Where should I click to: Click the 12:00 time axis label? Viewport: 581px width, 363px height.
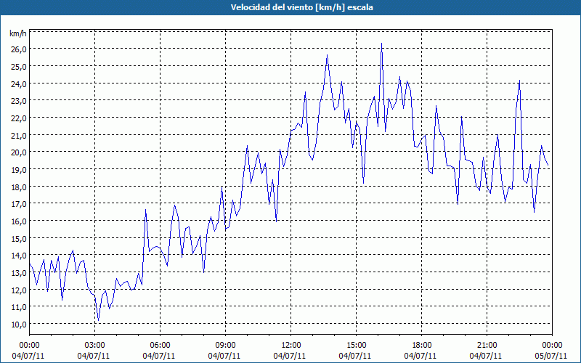(x=291, y=346)
